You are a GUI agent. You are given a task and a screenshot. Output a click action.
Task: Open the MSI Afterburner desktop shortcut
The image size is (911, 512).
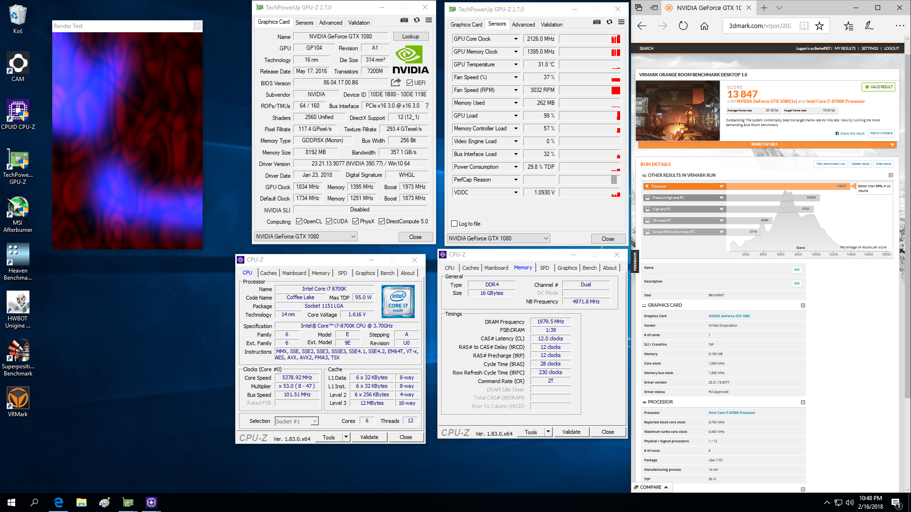click(18, 214)
